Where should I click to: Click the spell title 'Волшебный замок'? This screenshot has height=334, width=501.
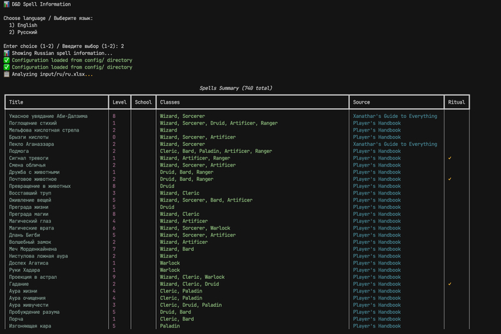(30, 242)
